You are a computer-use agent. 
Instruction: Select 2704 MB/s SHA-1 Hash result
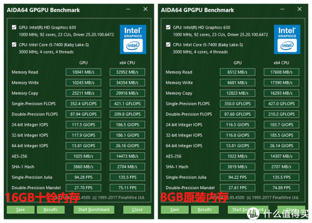pyautogui.click(x=127, y=167)
